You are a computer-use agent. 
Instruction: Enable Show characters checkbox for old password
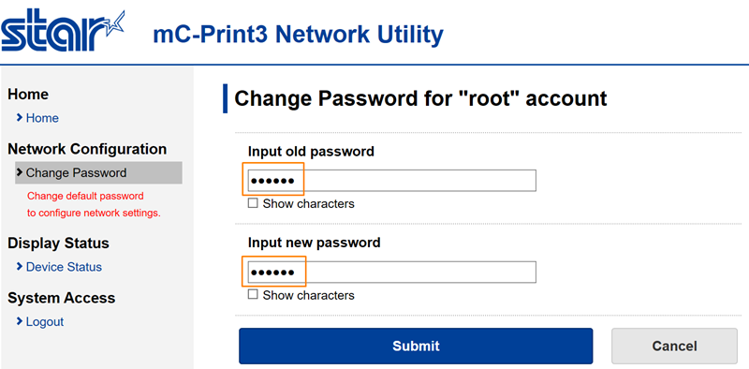click(253, 203)
